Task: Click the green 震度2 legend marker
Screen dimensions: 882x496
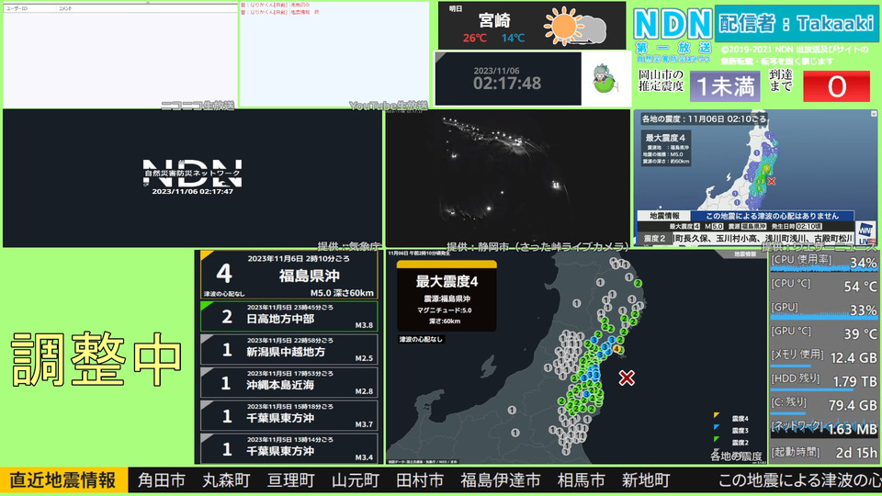Action: click(716, 440)
